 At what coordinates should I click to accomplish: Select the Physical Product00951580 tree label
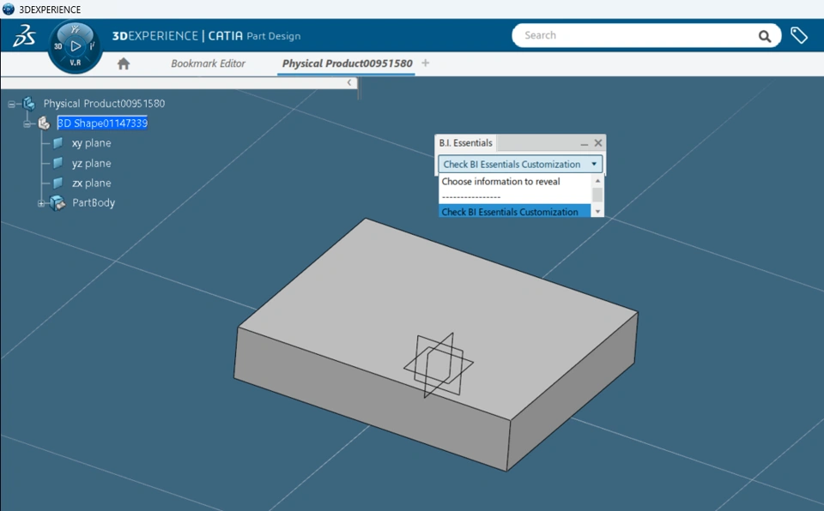104,104
